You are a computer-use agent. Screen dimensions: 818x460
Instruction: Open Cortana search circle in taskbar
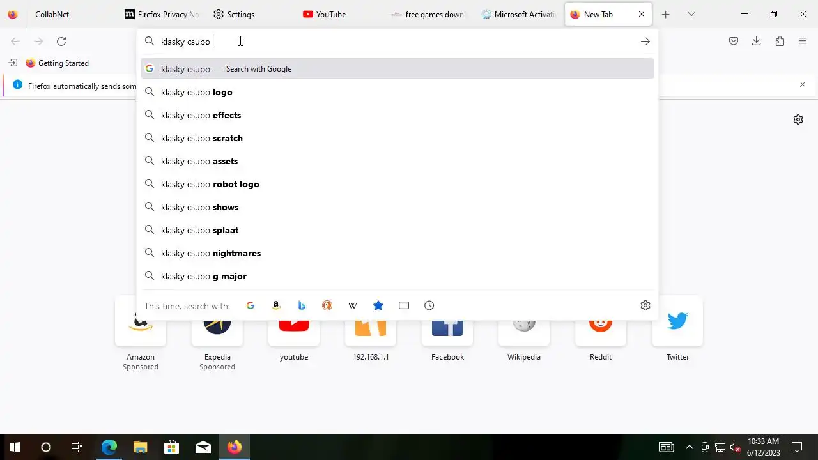tap(46, 447)
